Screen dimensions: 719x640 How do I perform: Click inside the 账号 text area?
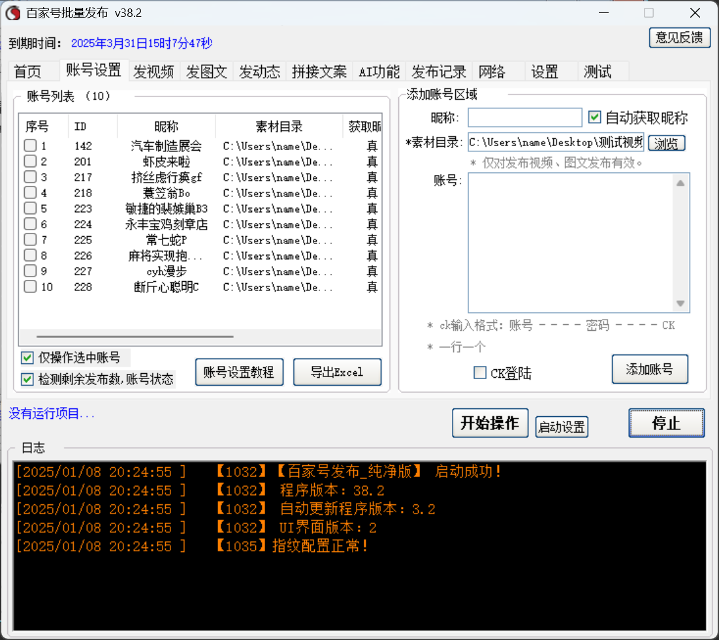pyautogui.click(x=570, y=243)
